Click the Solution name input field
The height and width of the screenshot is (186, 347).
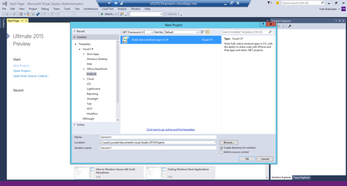[158, 148]
